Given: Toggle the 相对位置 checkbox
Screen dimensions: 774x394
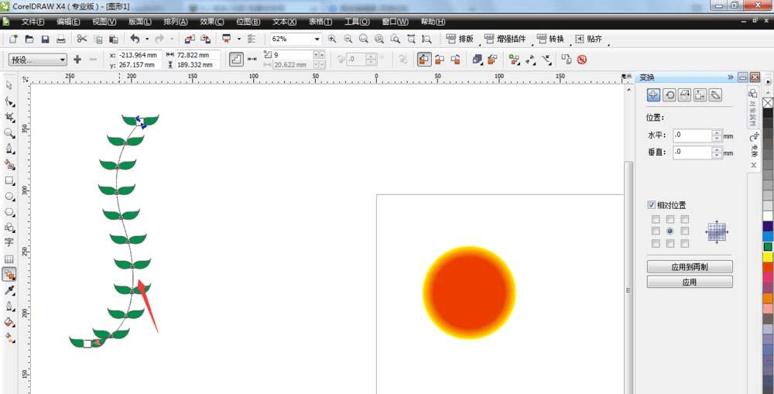Looking at the screenshot, I should click(x=651, y=205).
